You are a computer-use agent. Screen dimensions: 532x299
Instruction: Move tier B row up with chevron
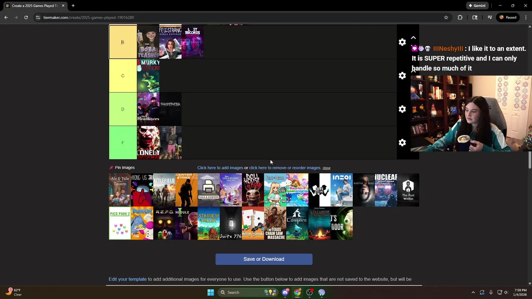coord(413,38)
